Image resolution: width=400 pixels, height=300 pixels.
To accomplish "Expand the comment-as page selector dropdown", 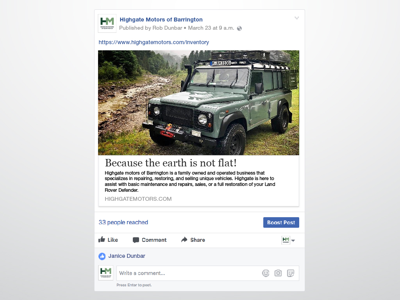I will [x=288, y=240].
